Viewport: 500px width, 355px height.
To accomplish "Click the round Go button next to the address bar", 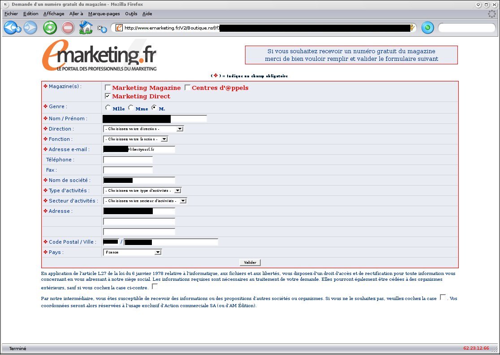I will 427,28.
